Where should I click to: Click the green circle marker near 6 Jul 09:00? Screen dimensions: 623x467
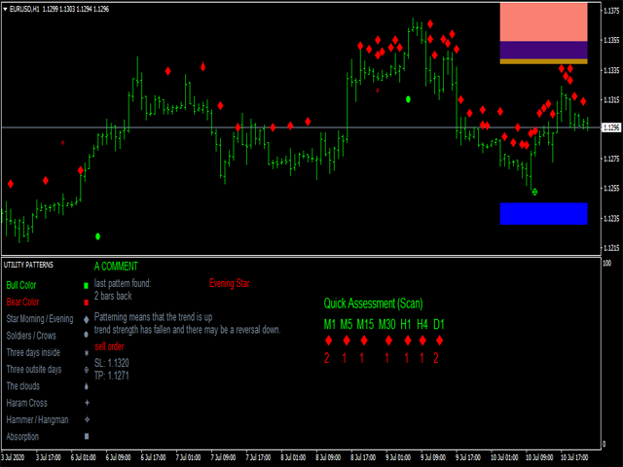tap(97, 236)
